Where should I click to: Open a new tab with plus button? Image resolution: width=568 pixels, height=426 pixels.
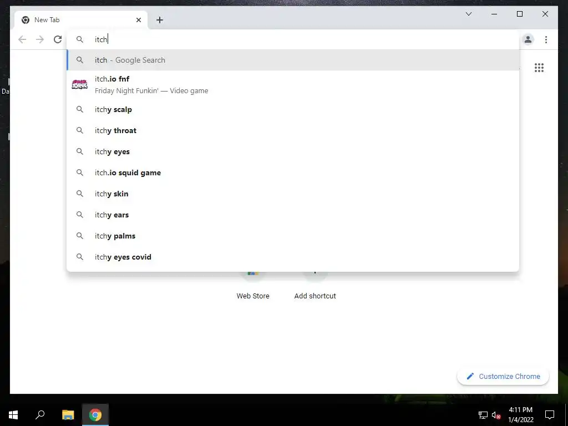160,20
